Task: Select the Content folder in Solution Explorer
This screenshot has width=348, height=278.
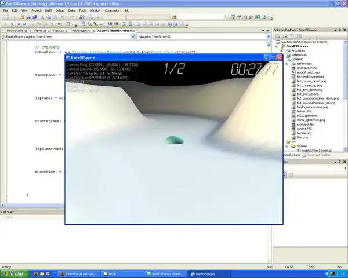Action: [x=297, y=59]
